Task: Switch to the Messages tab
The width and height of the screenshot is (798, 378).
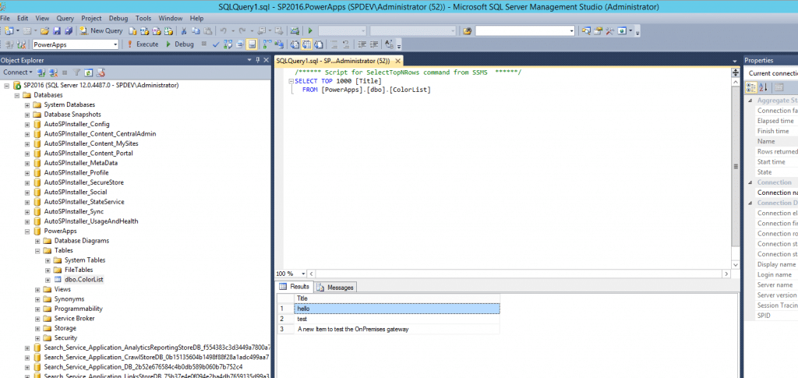Action: pos(335,288)
